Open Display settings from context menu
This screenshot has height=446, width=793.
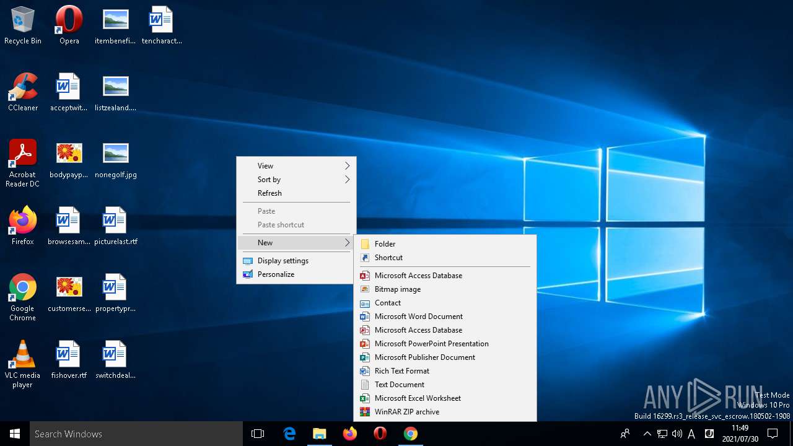296,260
